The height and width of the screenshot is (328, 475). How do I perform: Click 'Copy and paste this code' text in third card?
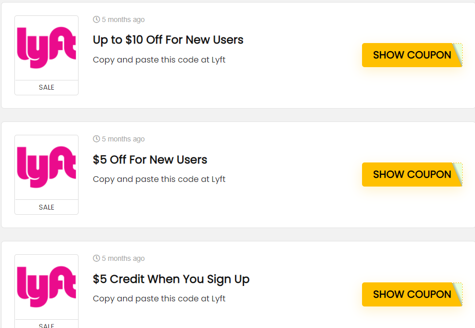(159, 299)
